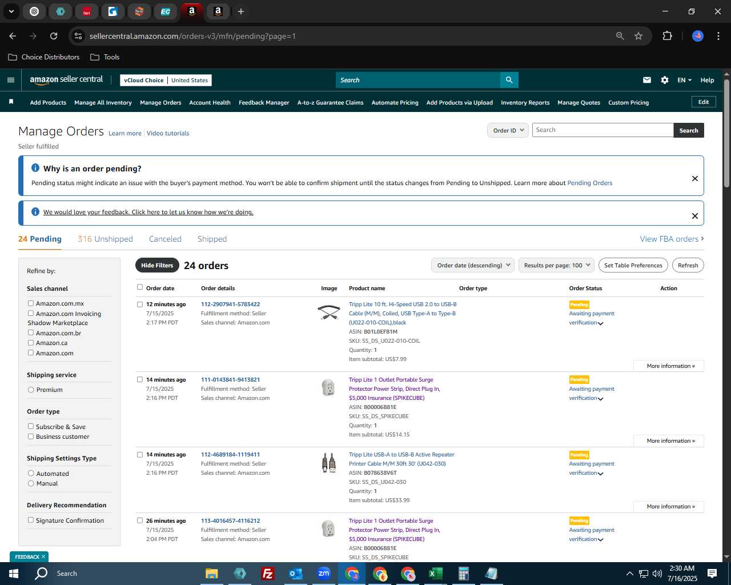Open the browser extensions puzzle icon
This screenshot has height=585, width=731.
(667, 36)
